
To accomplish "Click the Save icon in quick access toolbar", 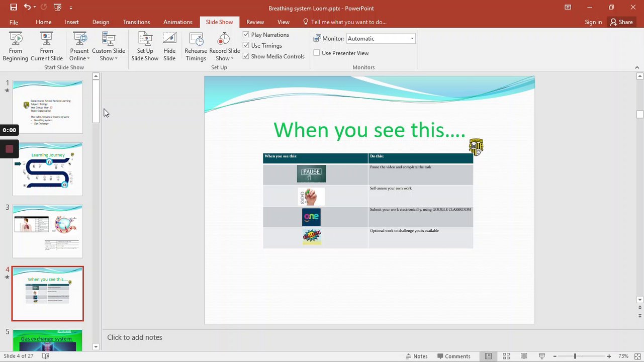I will pos(14,8).
